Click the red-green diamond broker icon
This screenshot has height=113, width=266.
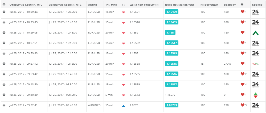(x=255, y=95)
